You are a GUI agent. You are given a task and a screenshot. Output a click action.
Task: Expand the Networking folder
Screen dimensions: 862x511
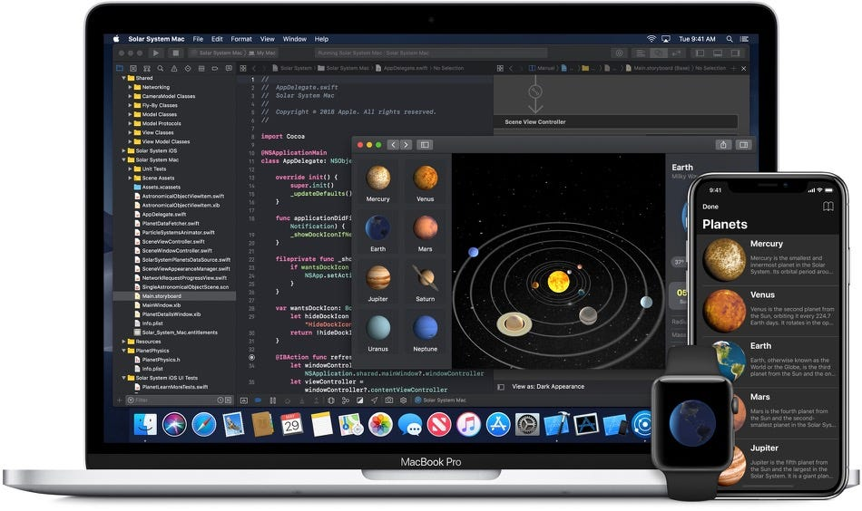click(x=131, y=87)
